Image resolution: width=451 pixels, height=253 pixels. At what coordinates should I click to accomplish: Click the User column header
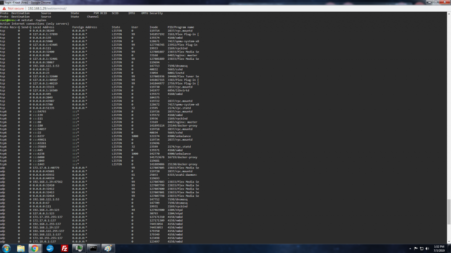[134, 27]
